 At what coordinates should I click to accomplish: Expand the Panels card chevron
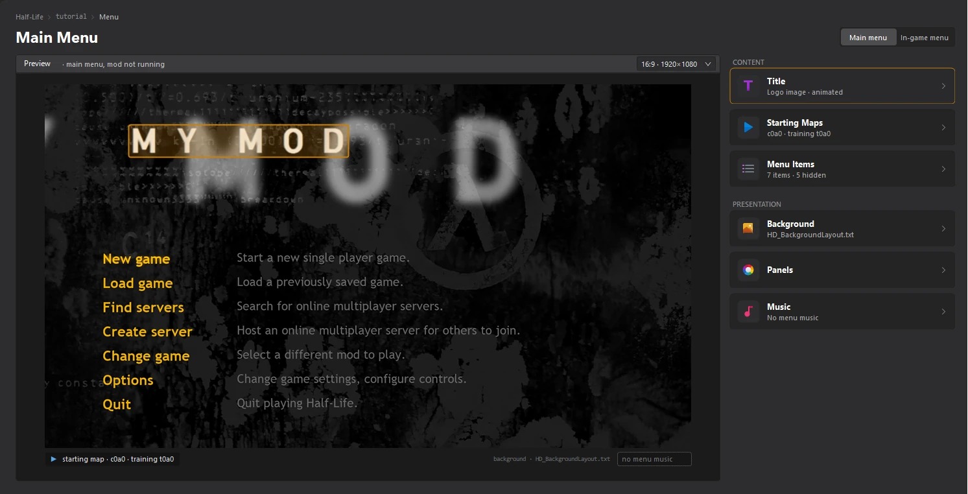pos(943,270)
